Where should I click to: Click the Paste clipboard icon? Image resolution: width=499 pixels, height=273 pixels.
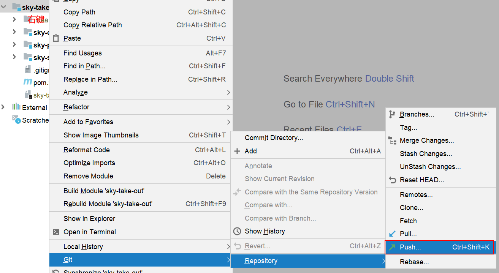(56, 38)
